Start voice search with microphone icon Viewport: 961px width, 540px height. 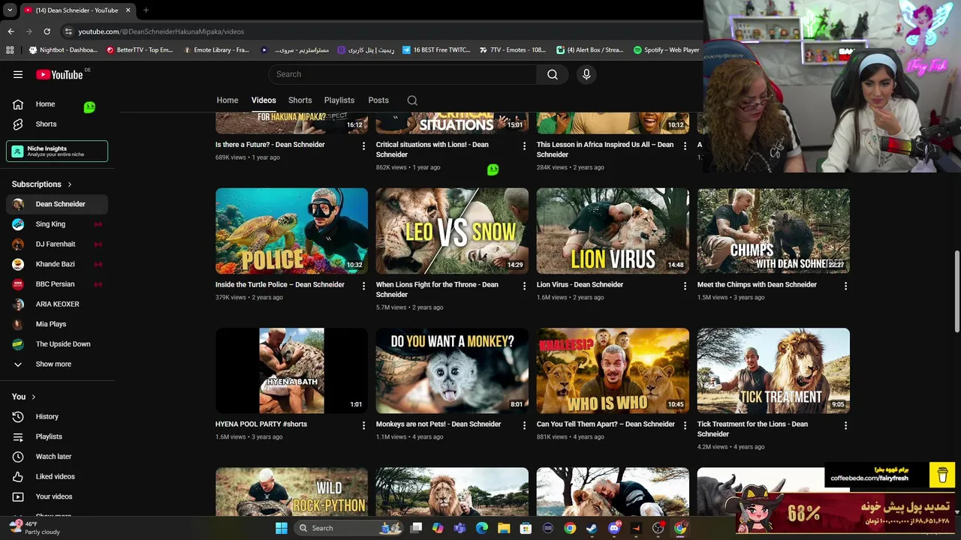tap(586, 74)
